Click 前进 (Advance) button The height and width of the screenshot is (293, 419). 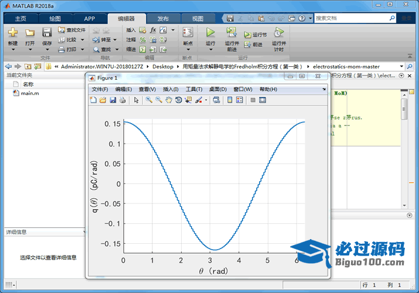[253, 45]
